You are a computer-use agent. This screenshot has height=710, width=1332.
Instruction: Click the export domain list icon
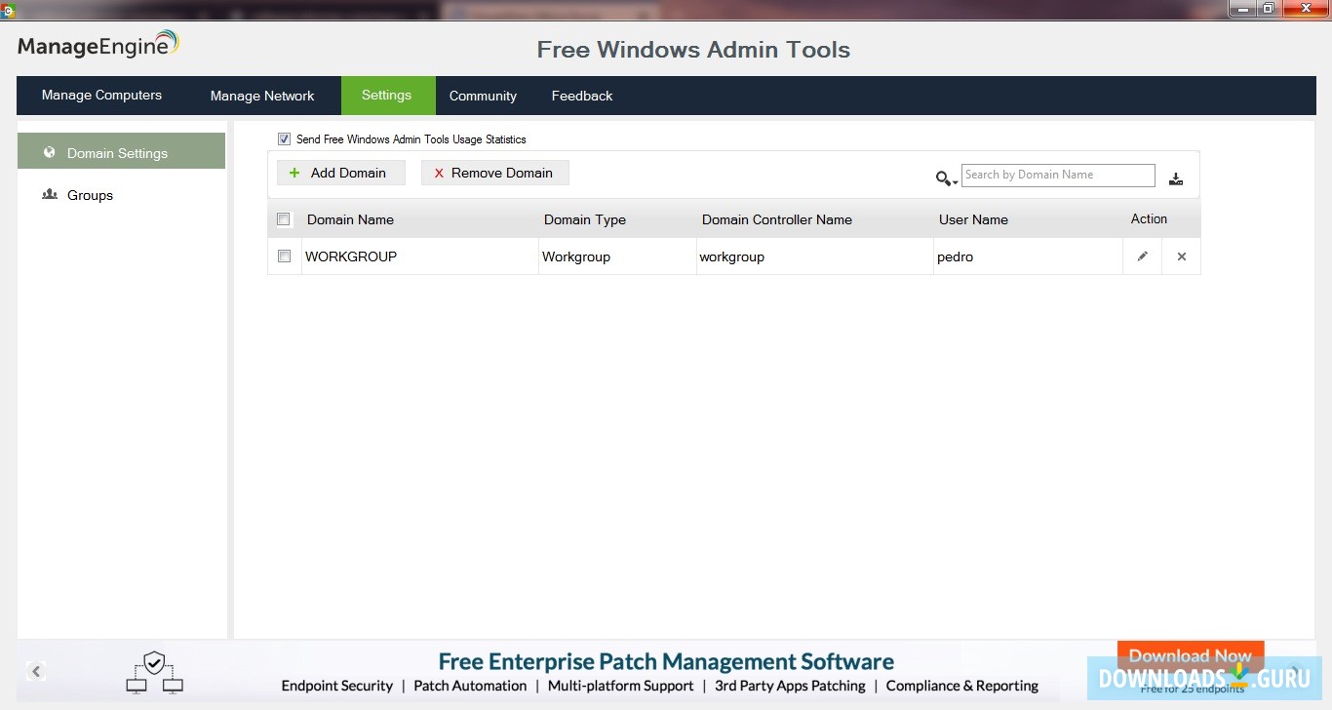tap(1176, 177)
